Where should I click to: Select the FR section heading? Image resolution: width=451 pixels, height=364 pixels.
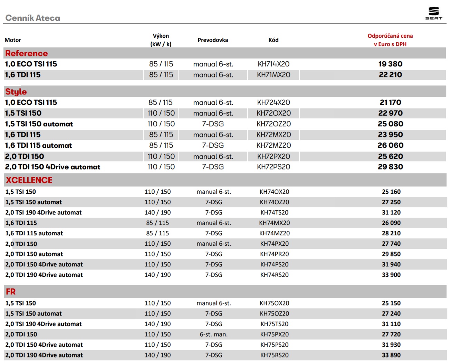coord(11,292)
